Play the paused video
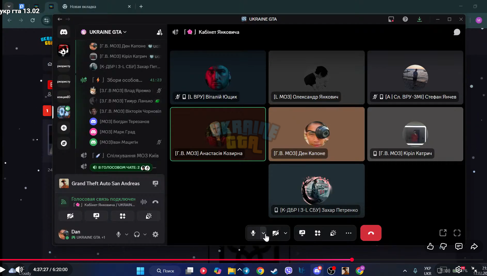Screen dimensions: 487x276 click(3, 270)
